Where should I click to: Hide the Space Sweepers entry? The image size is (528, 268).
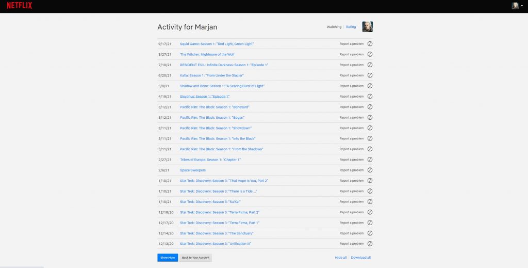(370, 170)
